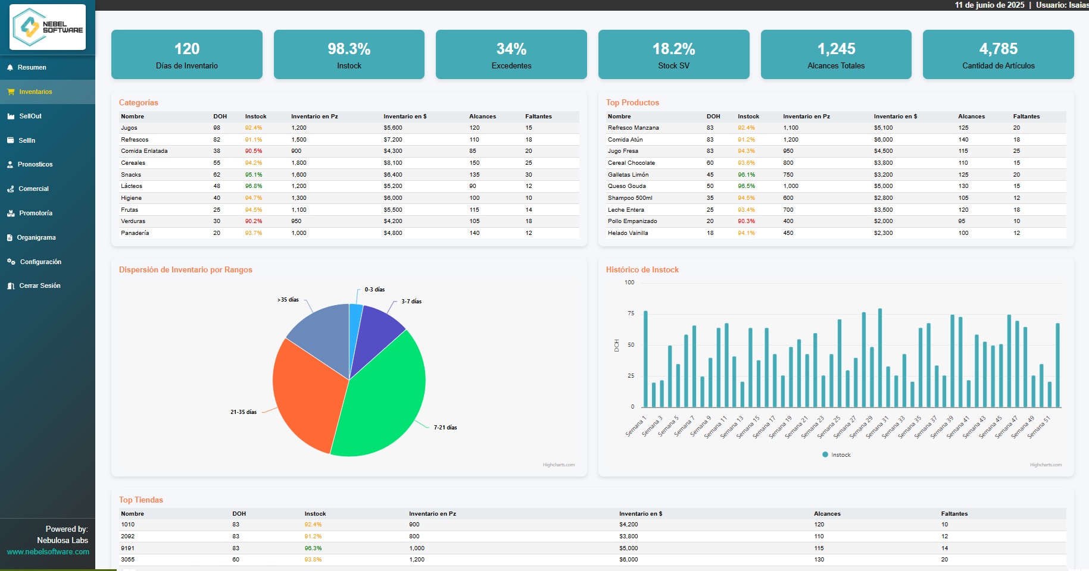
Task: Click the Nebel Software logo
Action: click(x=48, y=26)
